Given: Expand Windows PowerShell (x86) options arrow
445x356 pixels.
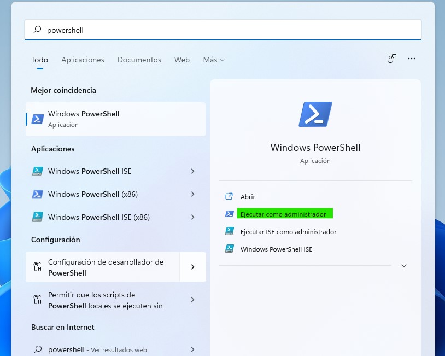Looking at the screenshot, I should pyautogui.click(x=192, y=194).
